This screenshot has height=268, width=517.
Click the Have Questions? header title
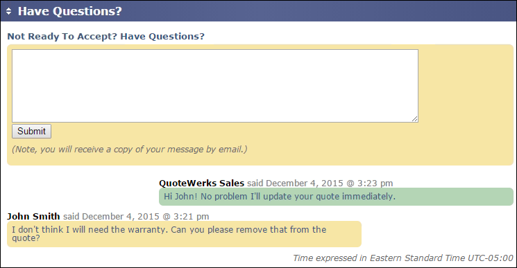point(70,11)
